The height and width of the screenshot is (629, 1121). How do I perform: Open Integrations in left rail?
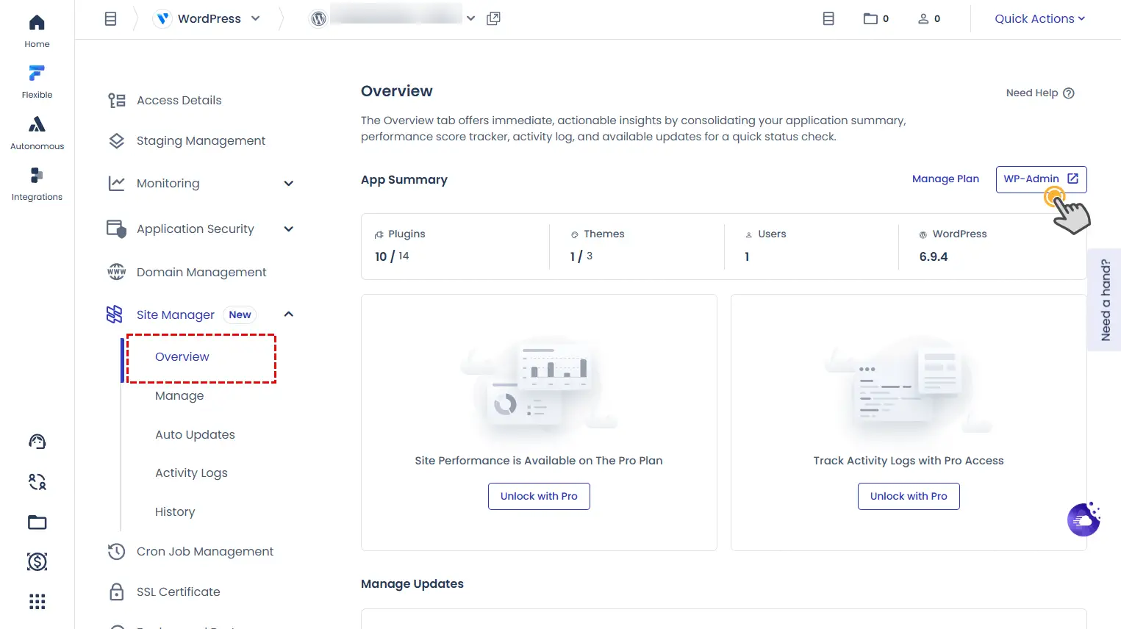37,184
